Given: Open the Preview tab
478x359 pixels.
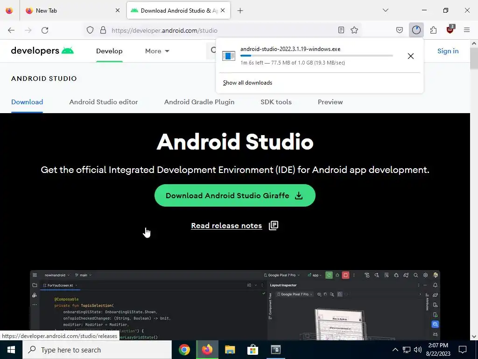Looking at the screenshot, I should click(x=330, y=102).
